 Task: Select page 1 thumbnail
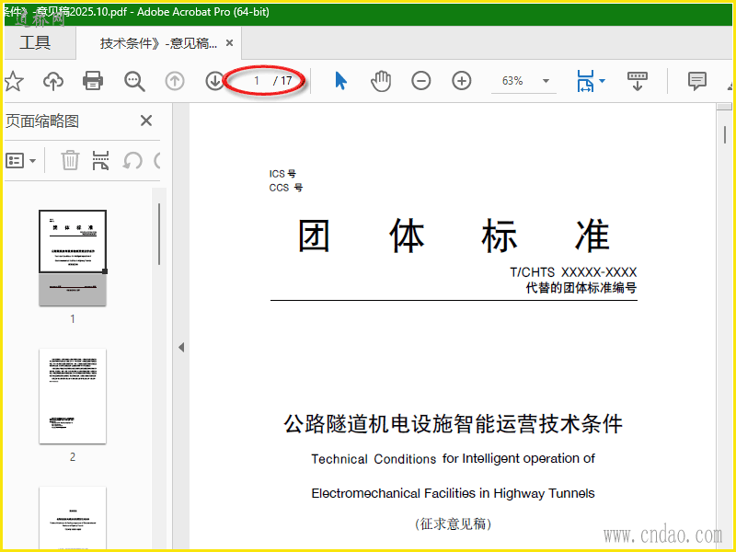(73, 258)
